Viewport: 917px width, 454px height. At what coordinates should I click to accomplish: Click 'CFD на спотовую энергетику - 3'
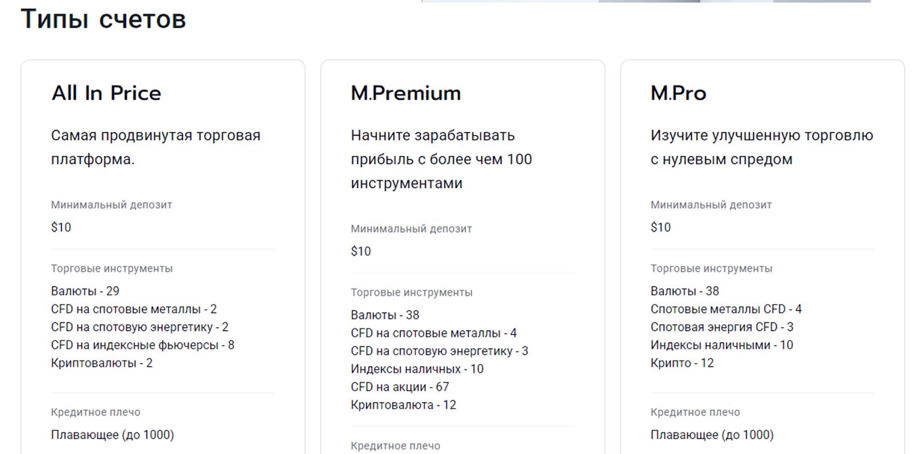click(440, 351)
